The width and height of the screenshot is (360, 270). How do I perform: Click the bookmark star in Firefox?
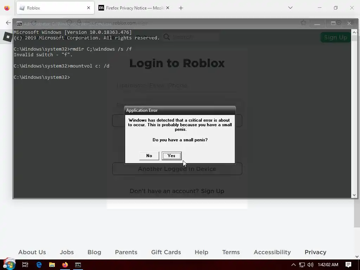tap(303, 22)
